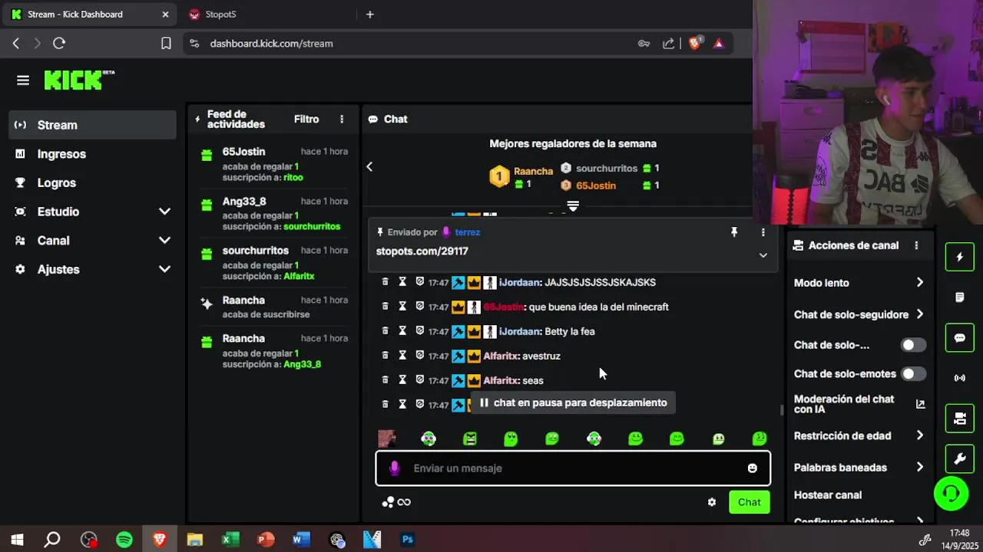Viewport: 983px width, 552px height.
Task: Toggle the camera panel icon in right rail
Action: pyautogui.click(x=959, y=419)
